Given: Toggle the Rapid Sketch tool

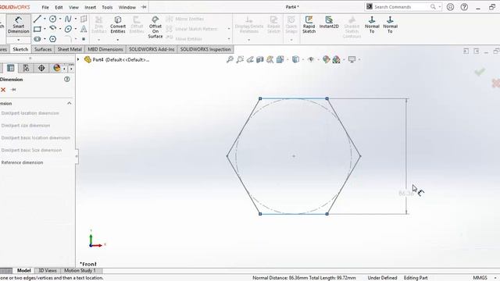Looking at the screenshot, I should tap(309, 25).
